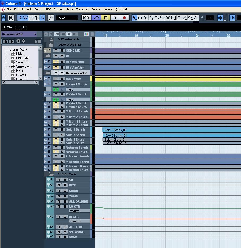Click bar 20 on the ruler
The height and width of the screenshot is (248, 241).
pyautogui.click(x=167, y=35)
